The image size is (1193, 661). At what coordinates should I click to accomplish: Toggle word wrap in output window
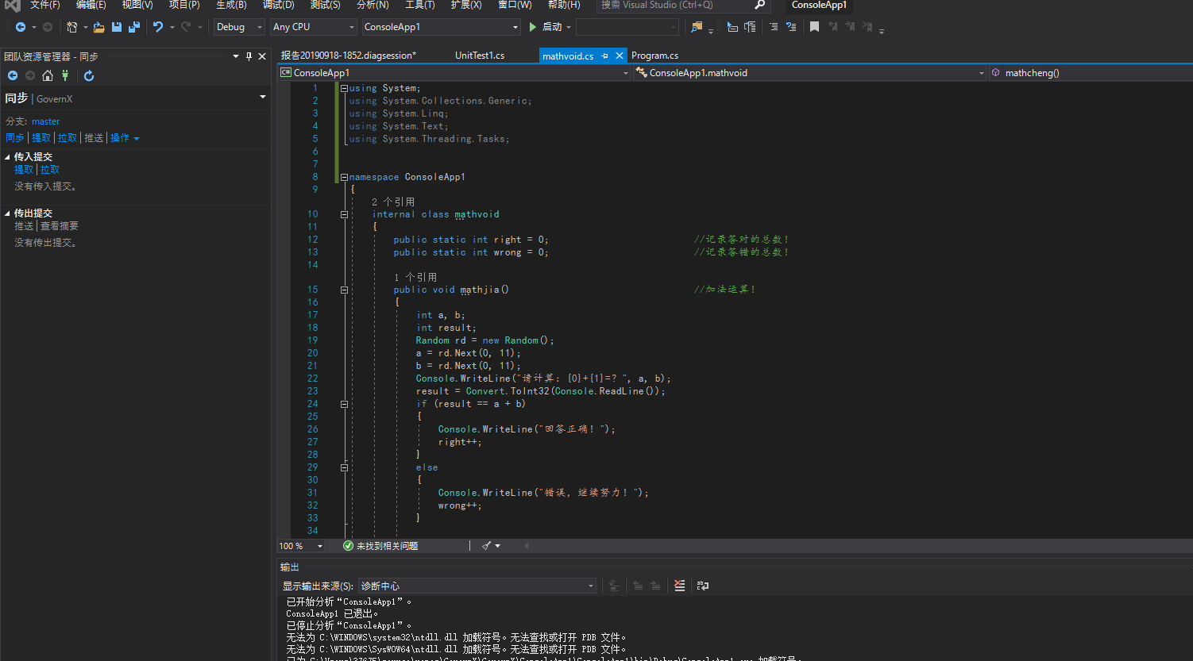click(703, 586)
